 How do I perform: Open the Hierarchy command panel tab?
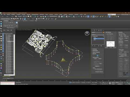(x=97, y=30)
